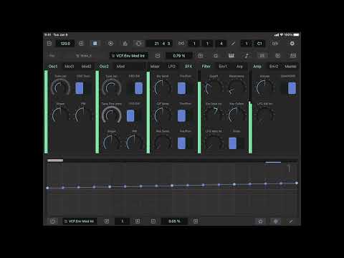This screenshot has height=258, width=344.
Task: Select the last automation point on the curve
Action: [x=297, y=183]
